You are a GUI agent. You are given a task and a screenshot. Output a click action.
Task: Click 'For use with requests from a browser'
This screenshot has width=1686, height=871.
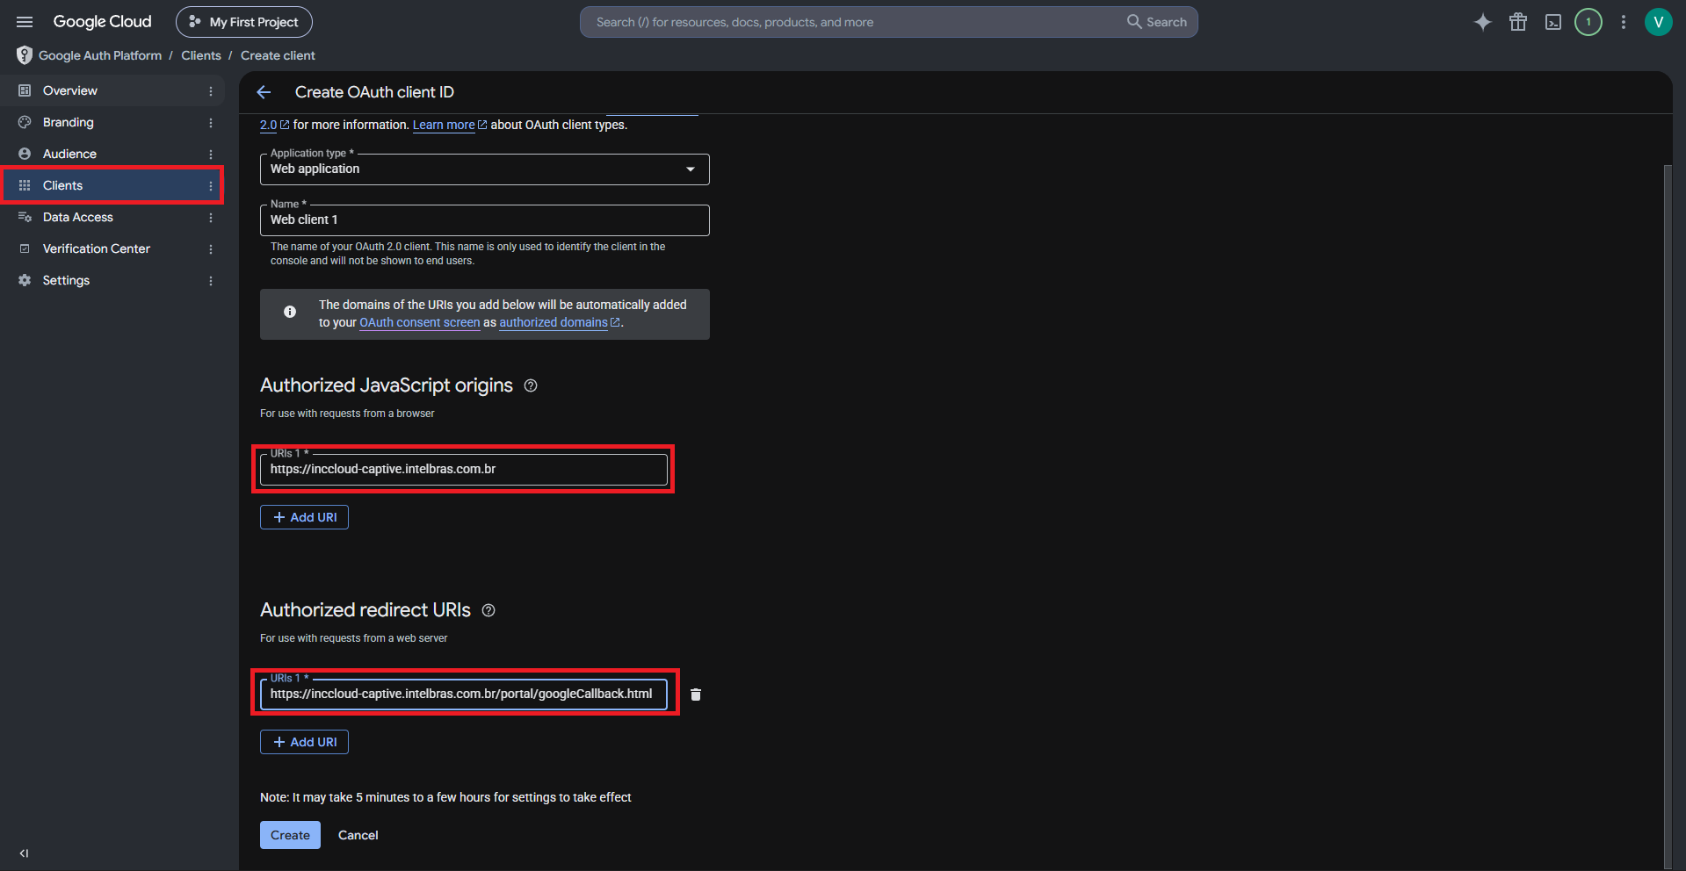(x=347, y=414)
